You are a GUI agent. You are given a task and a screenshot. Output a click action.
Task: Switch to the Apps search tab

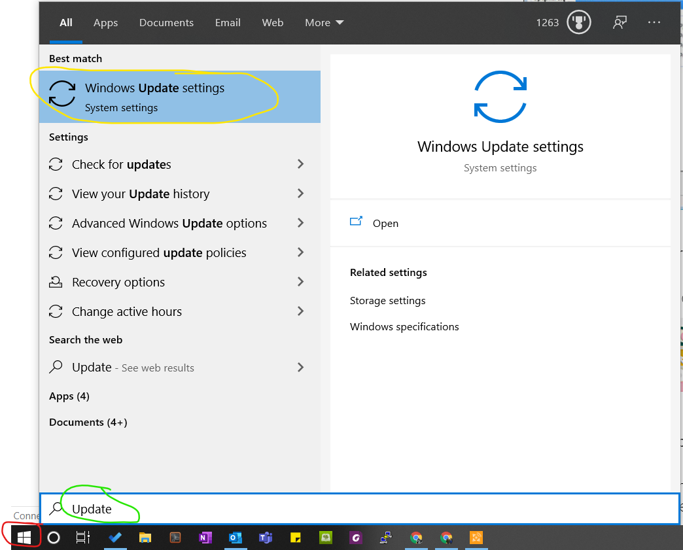[x=105, y=23]
